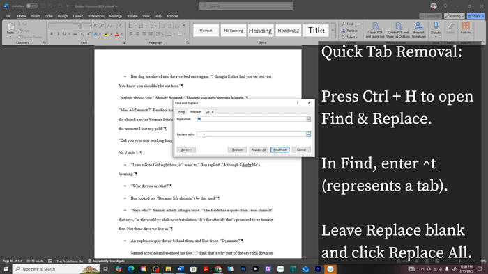Click the Find Next button
The height and width of the screenshot is (274, 488).
coord(280,150)
